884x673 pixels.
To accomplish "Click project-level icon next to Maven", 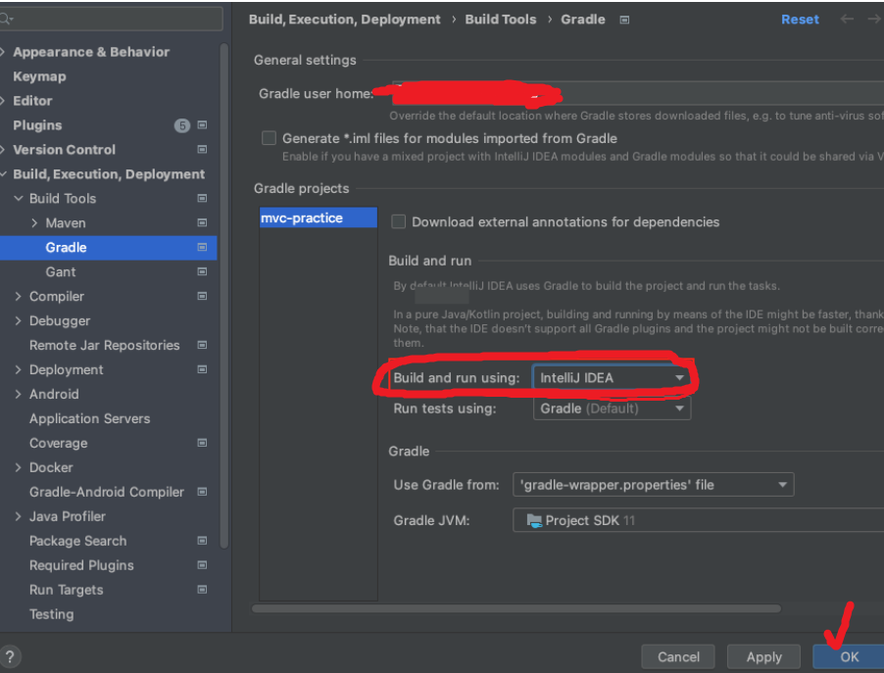I will pyautogui.click(x=203, y=222).
